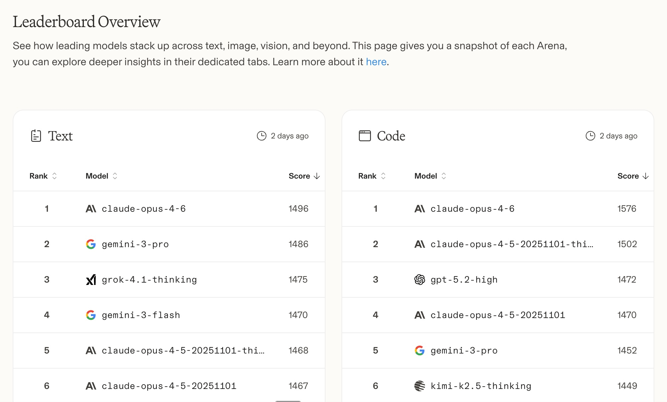This screenshot has height=402, width=667.
Task: Click the OpenAI logo beside gpt-5.2-high
Action: (420, 280)
